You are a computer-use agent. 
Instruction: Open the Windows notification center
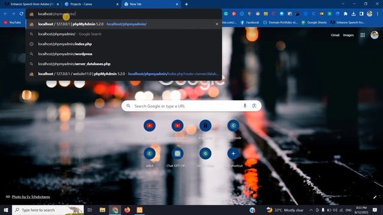[375, 210]
